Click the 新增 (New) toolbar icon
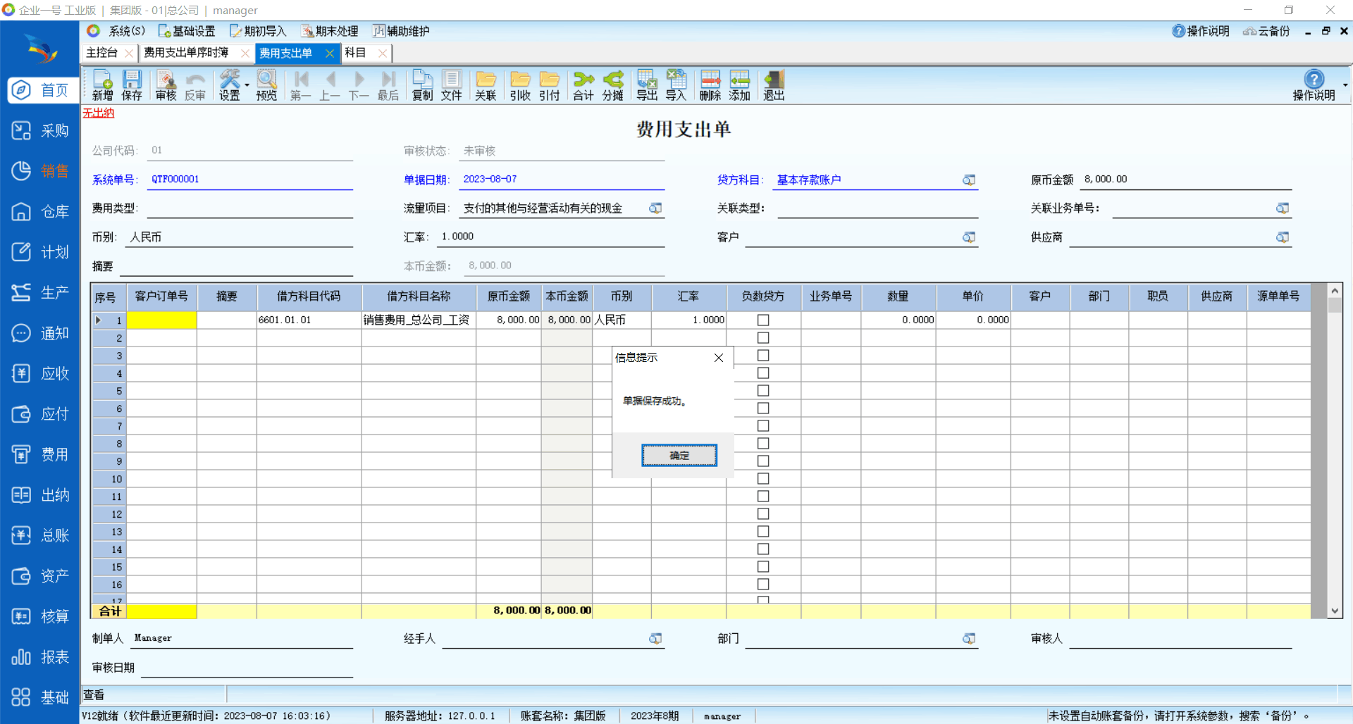Viewport: 1353px width, 724px height. pos(102,85)
